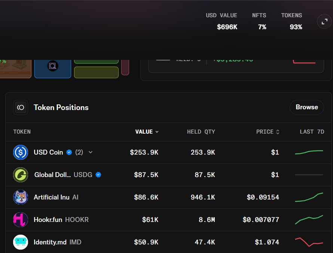Click the $61K value cell
Viewport: 333px width, 253px height.
(150, 220)
